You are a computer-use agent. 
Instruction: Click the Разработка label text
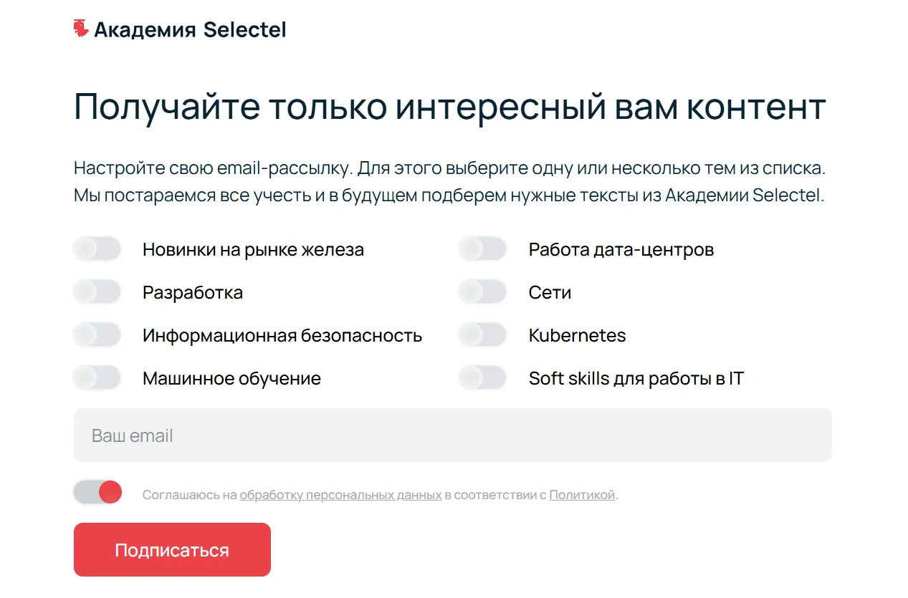[x=193, y=292]
